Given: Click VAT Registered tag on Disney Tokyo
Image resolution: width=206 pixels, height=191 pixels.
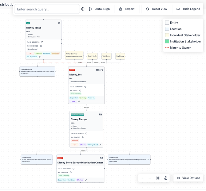Looking at the screenshot, I should coord(32,57).
